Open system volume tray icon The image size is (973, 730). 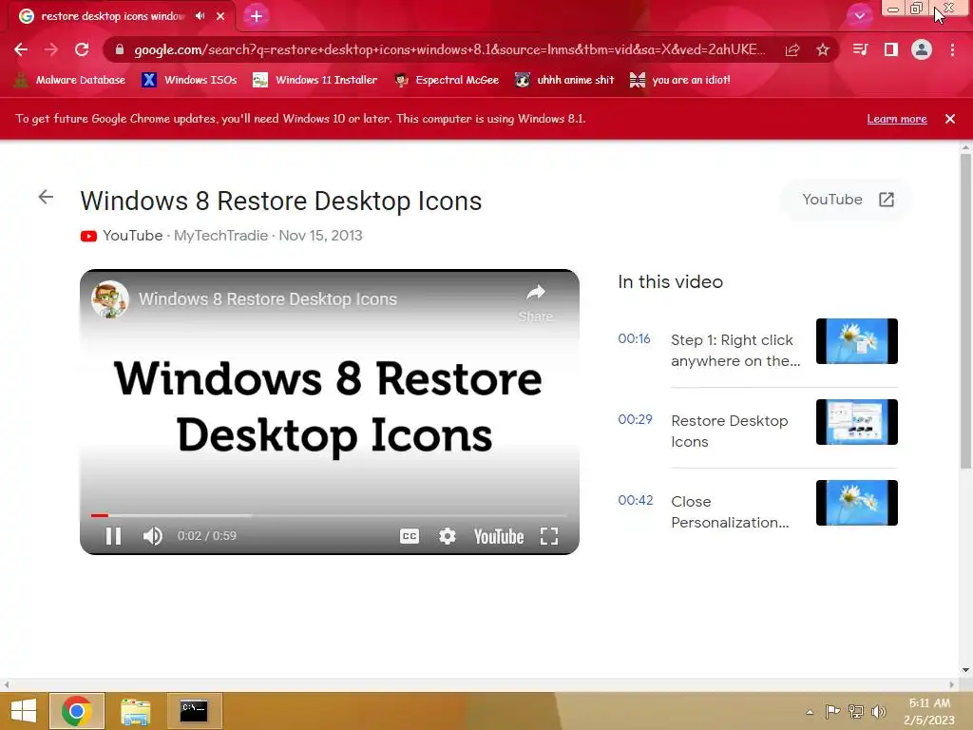(x=879, y=712)
